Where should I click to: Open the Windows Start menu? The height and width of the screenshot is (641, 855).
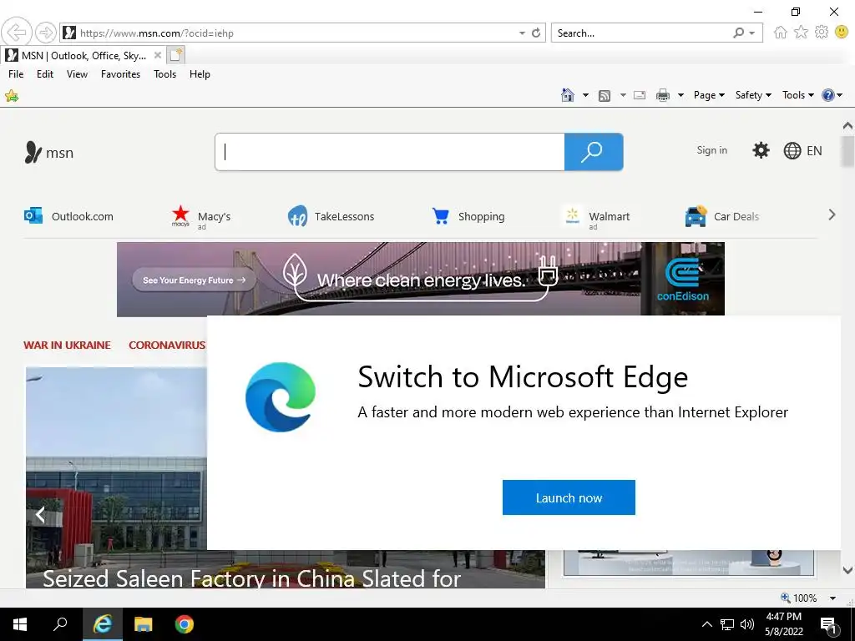click(x=20, y=624)
